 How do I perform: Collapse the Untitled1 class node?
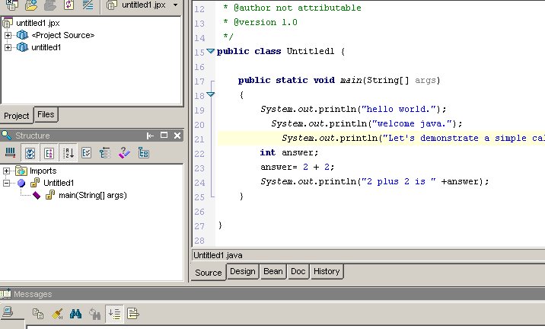coord(6,183)
